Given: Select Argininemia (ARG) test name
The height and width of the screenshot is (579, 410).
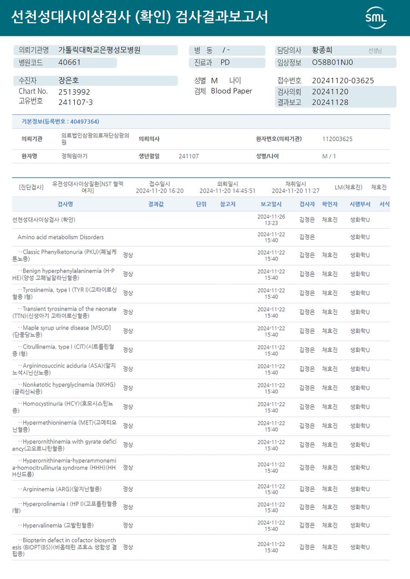Looking at the screenshot, I should tap(60, 489).
